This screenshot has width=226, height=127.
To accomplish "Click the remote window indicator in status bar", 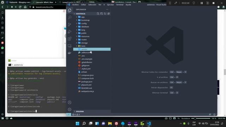I will (69, 114).
